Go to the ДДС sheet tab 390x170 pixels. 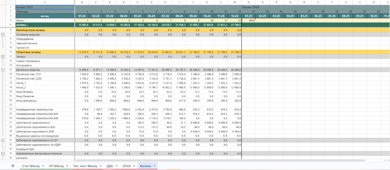click(x=110, y=166)
